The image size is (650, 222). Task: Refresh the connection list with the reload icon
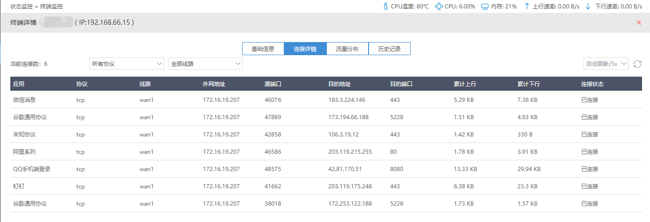tap(637, 64)
